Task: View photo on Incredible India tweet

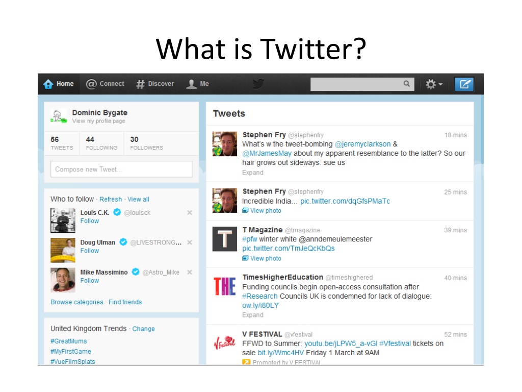Action: coord(262,211)
